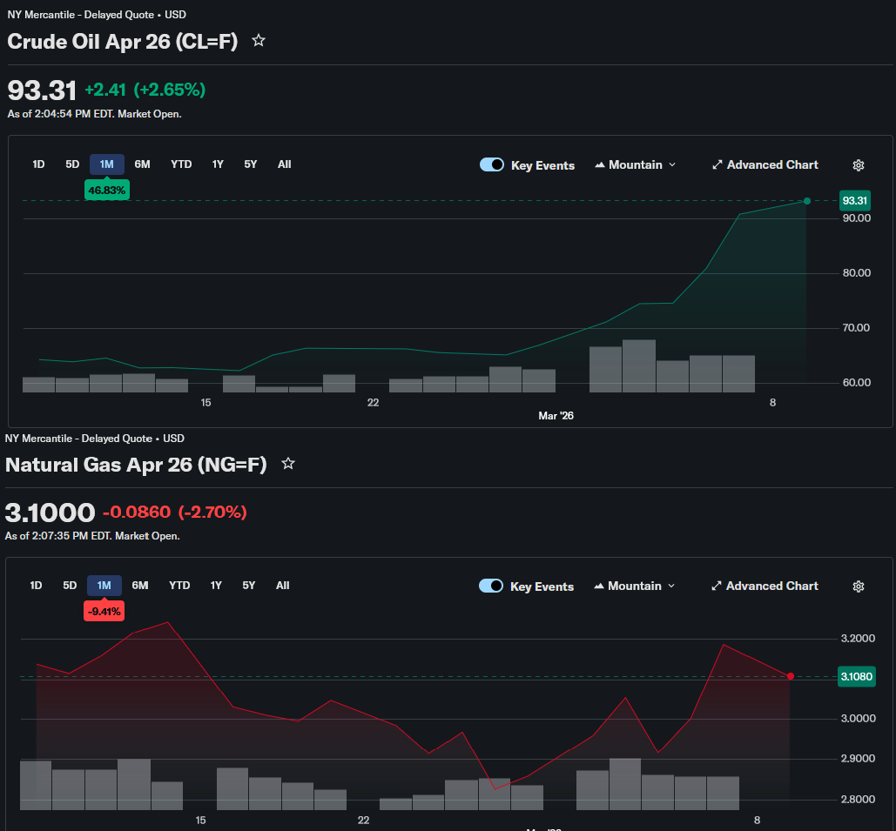Click Natural Gas current price endpoint dot
This screenshot has height=831, width=896.
[791, 676]
